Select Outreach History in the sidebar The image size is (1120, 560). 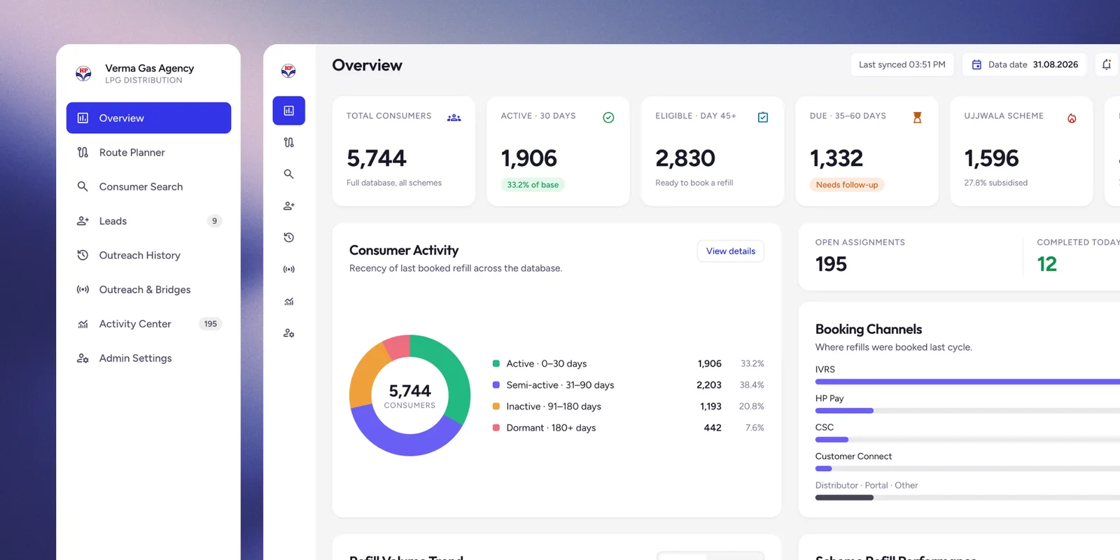click(148, 255)
